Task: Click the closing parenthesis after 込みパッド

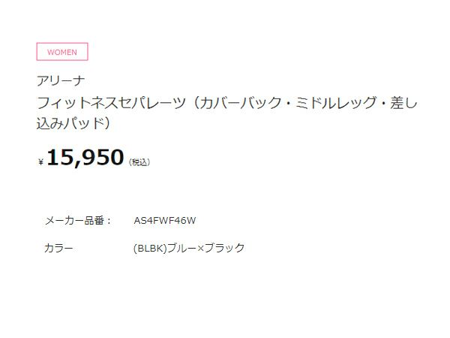Action: (x=109, y=122)
